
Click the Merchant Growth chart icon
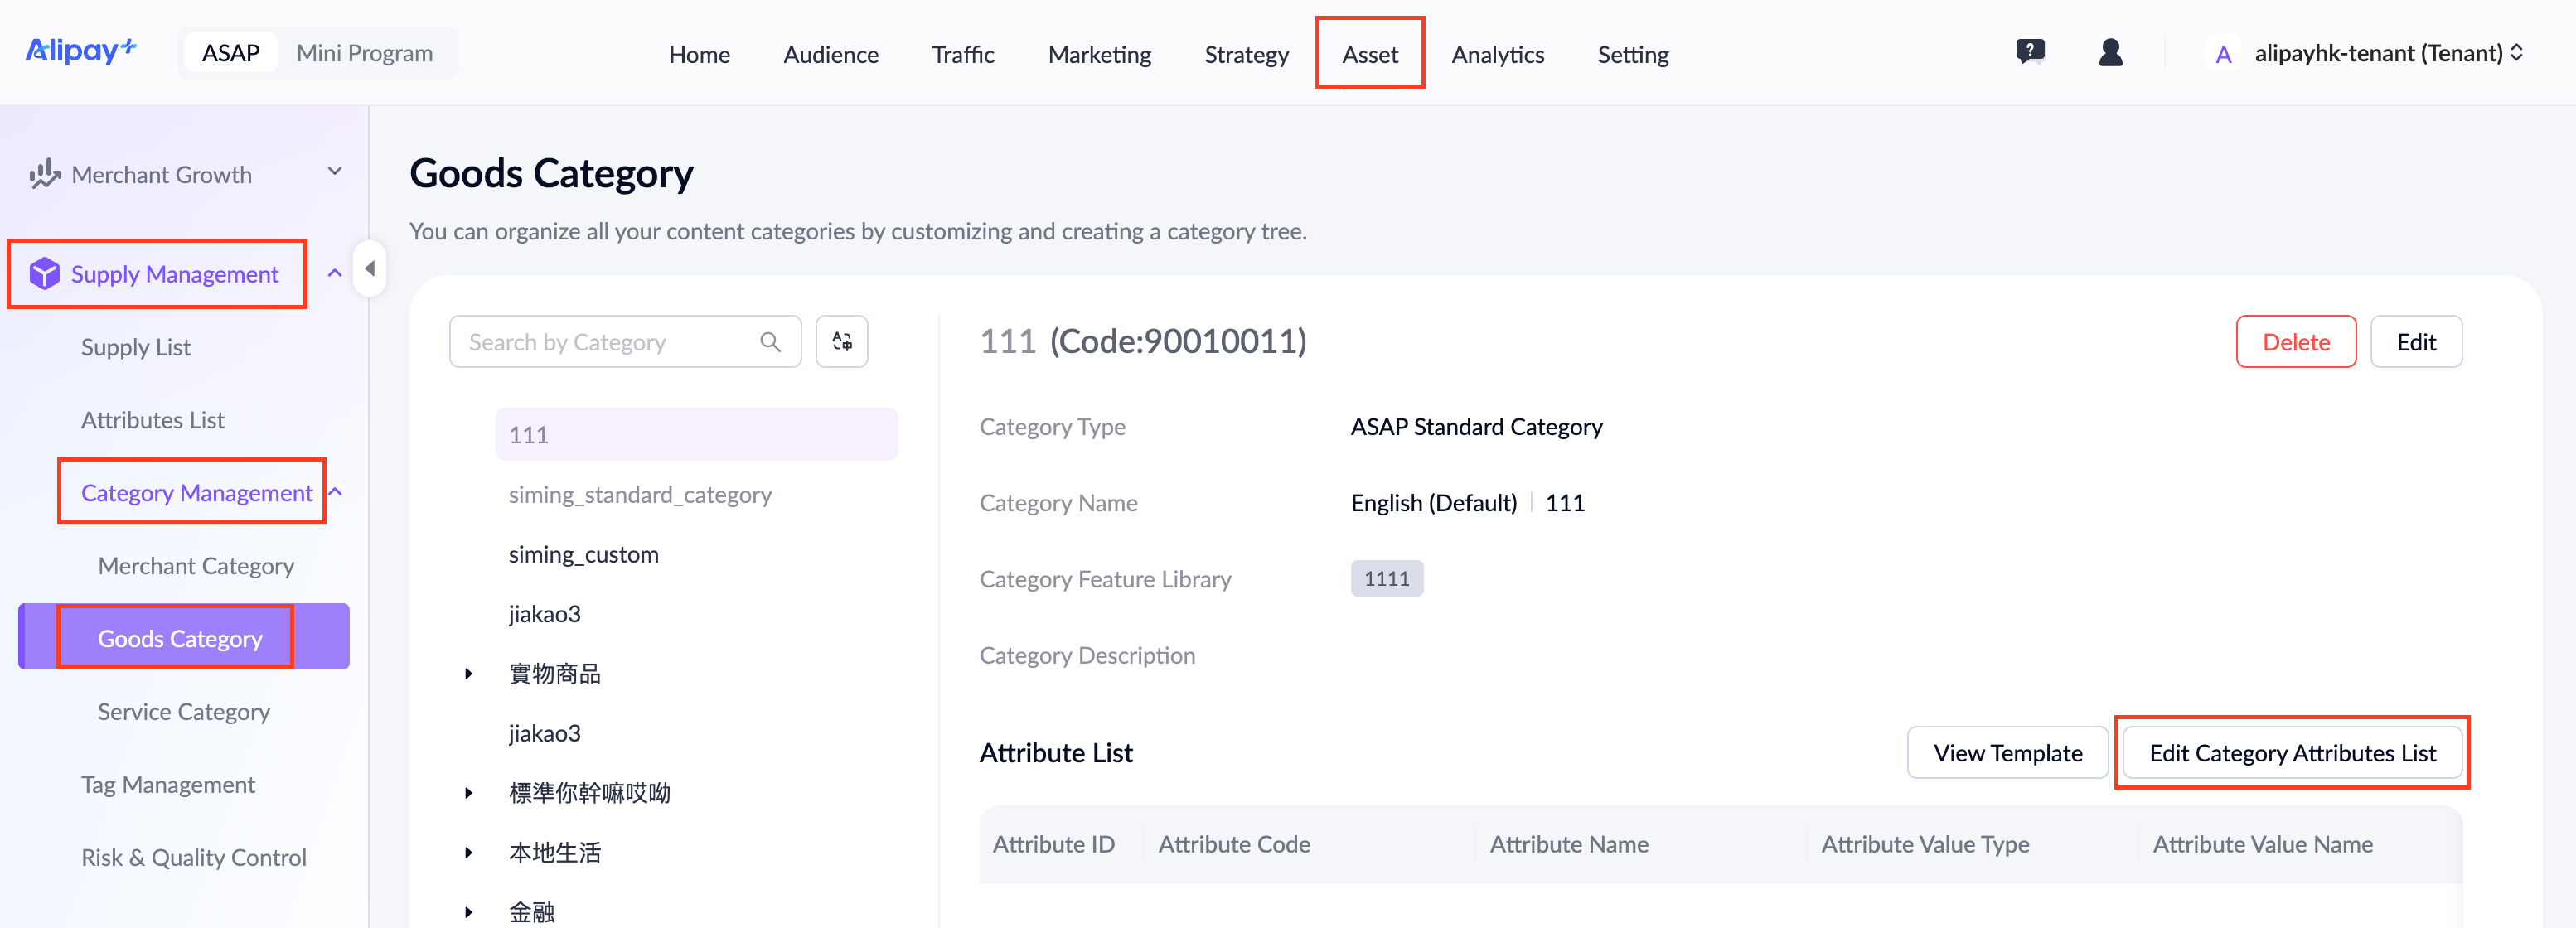point(44,174)
